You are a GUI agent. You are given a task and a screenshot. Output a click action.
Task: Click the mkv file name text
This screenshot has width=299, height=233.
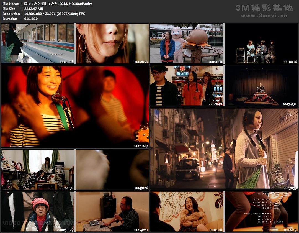pyautogui.click(x=58, y=4)
